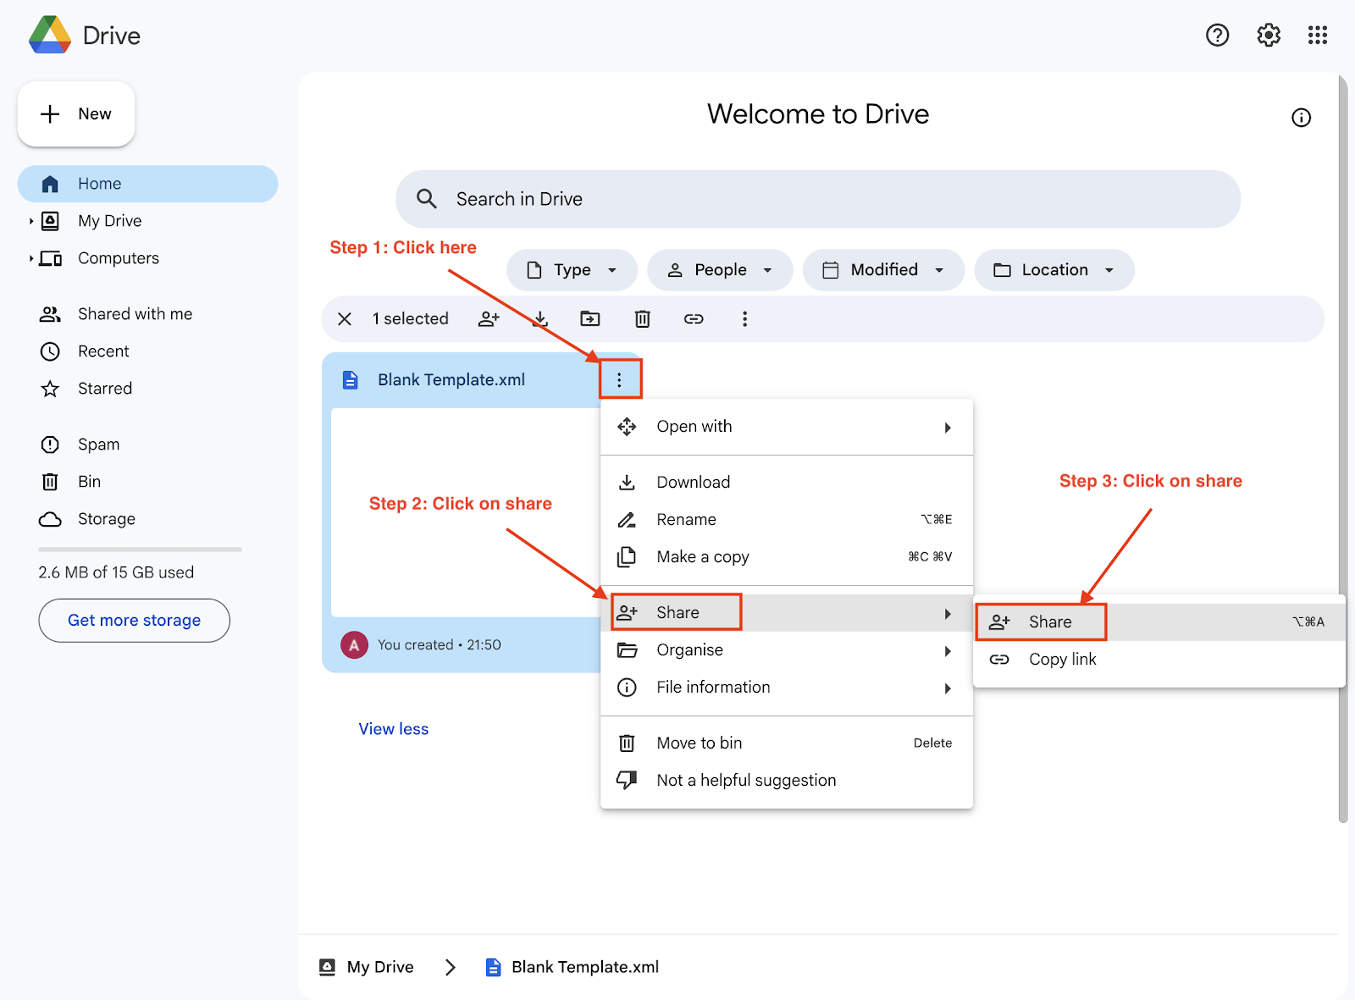
Task: Expand the Computers tree arrow
Action: [31, 258]
